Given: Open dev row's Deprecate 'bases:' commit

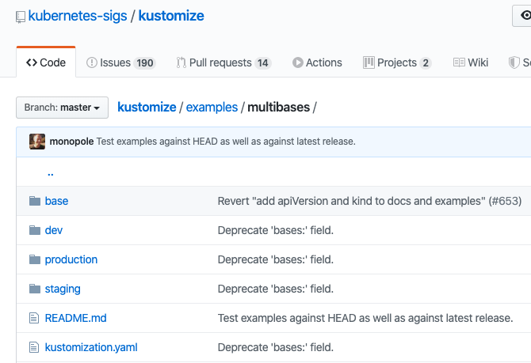Looking at the screenshot, I should 276,230.
